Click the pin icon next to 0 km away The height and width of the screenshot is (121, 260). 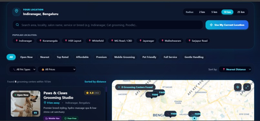45,103
